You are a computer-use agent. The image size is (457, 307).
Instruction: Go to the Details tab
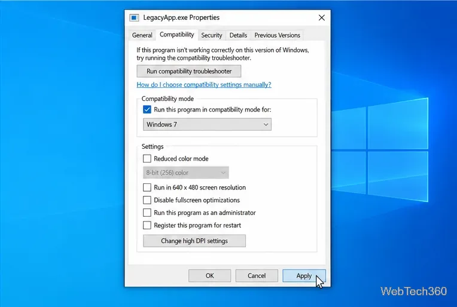(238, 35)
